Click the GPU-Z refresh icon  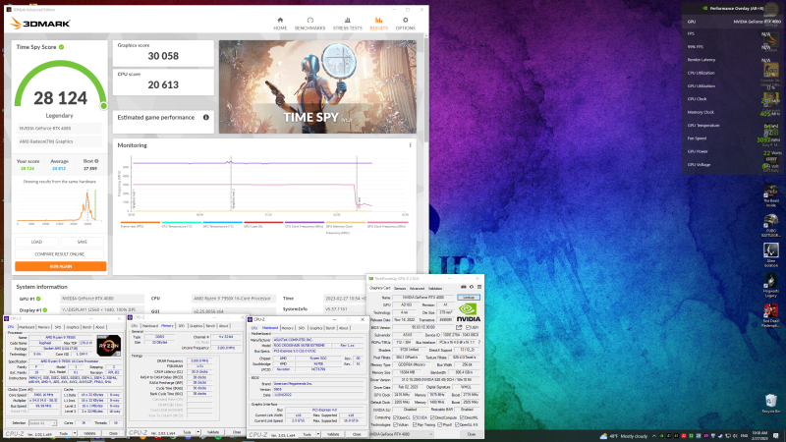click(x=472, y=288)
